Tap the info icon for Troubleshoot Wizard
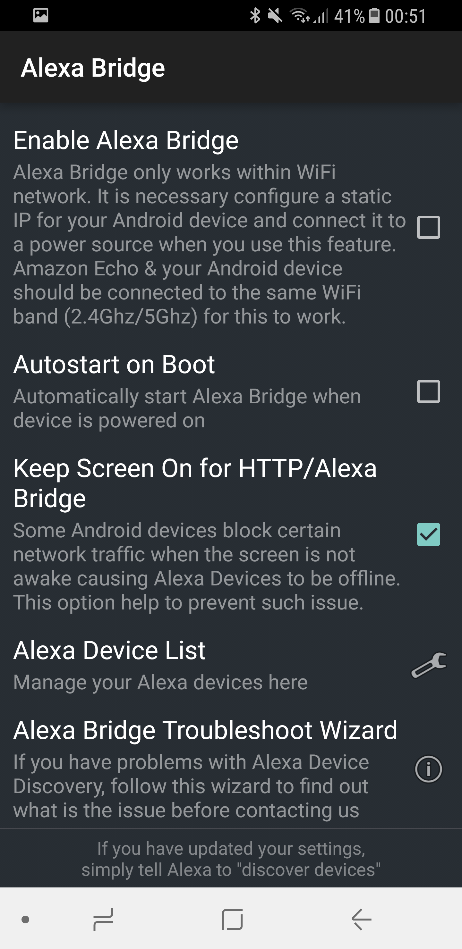 click(x=428, y=769)
